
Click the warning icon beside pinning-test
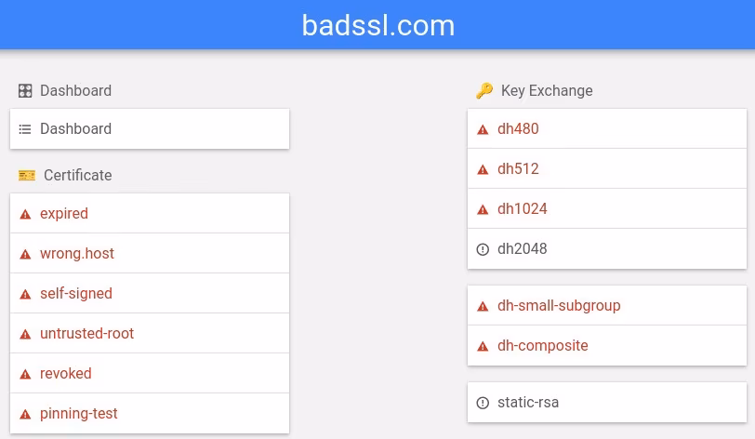click(25, 414)
